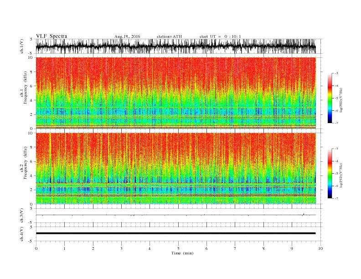Viewport: 361px width, 279px height.
Task: Click the time axis tick label "2"
Action: click(x=93, y=248)
